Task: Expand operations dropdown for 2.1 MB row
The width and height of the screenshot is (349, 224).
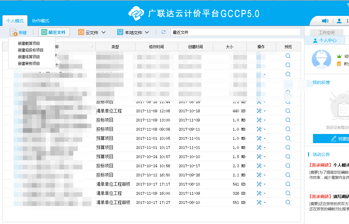Action: click(x=264, y=175)
